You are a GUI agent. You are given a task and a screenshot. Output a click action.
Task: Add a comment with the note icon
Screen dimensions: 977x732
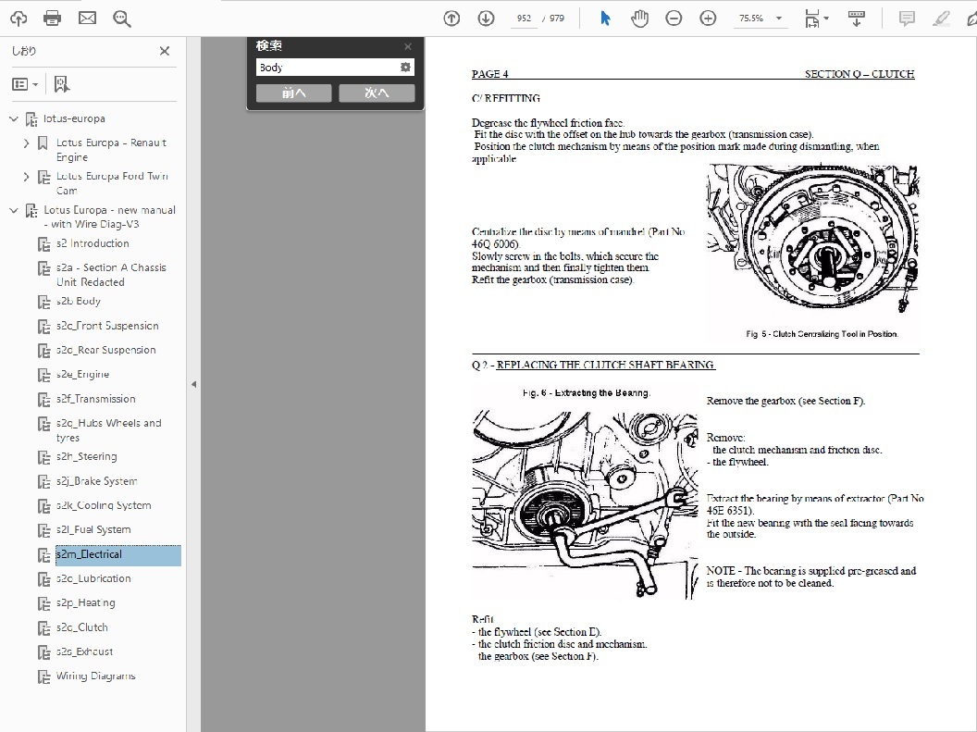[x=907, y=19]
